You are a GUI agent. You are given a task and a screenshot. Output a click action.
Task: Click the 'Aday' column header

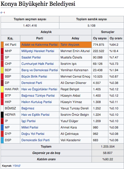[x=75, y=38]
